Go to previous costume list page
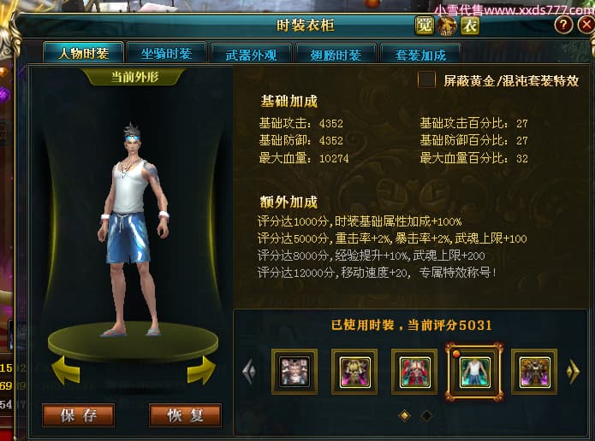 point(249,371)
